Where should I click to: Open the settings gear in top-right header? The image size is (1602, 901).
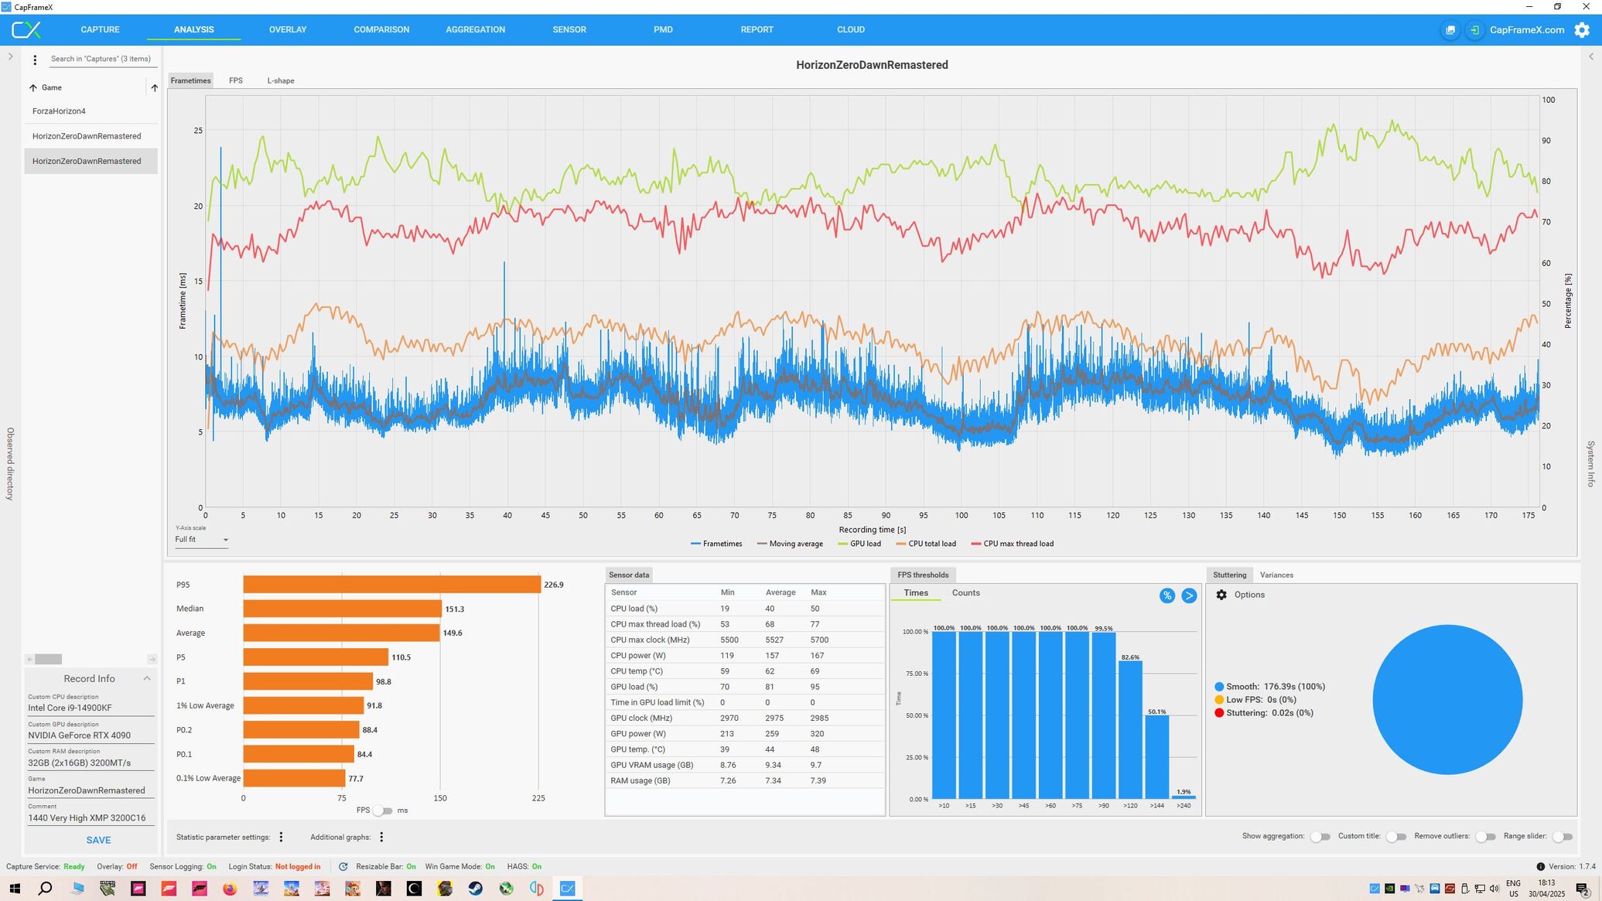coord(1582,30)
